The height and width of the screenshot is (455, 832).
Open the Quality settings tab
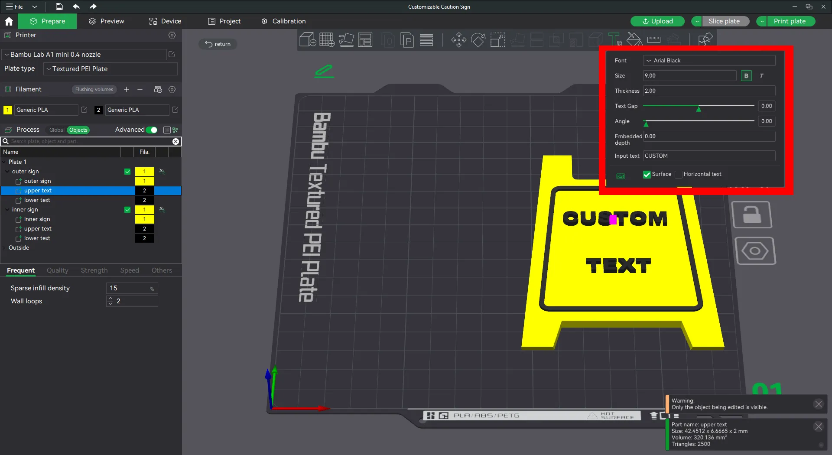[x=58, y=270]
